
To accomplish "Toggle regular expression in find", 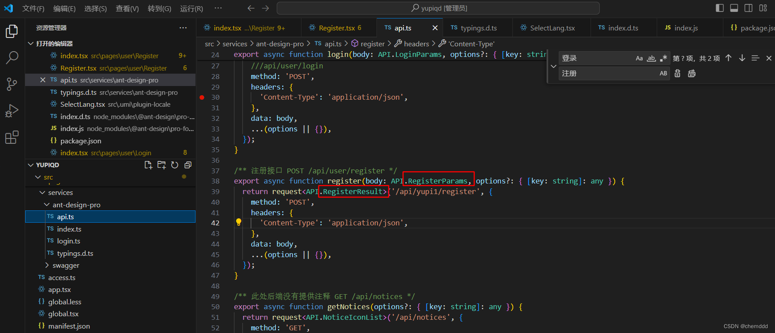I will [663, 58].
